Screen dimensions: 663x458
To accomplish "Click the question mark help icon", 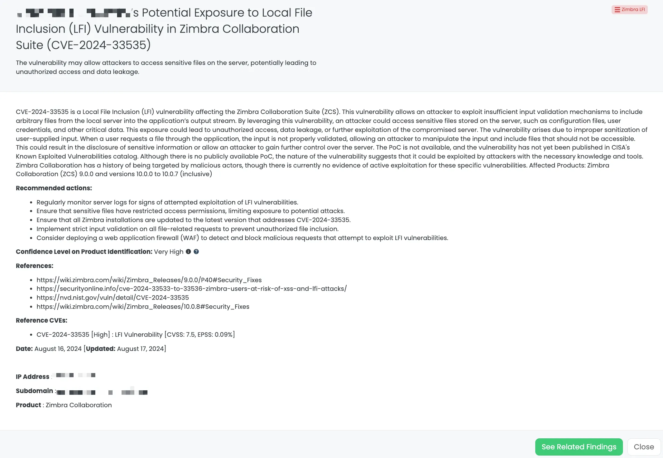I will point(196,252).
